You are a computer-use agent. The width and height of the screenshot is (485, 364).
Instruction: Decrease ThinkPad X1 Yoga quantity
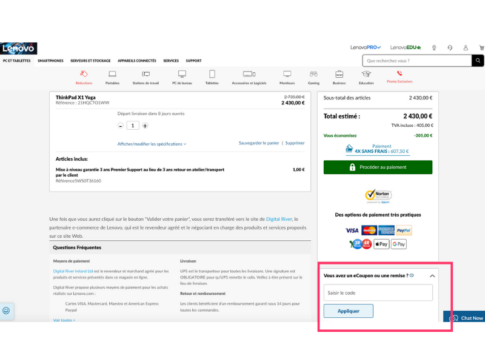[x=121, y=126]
